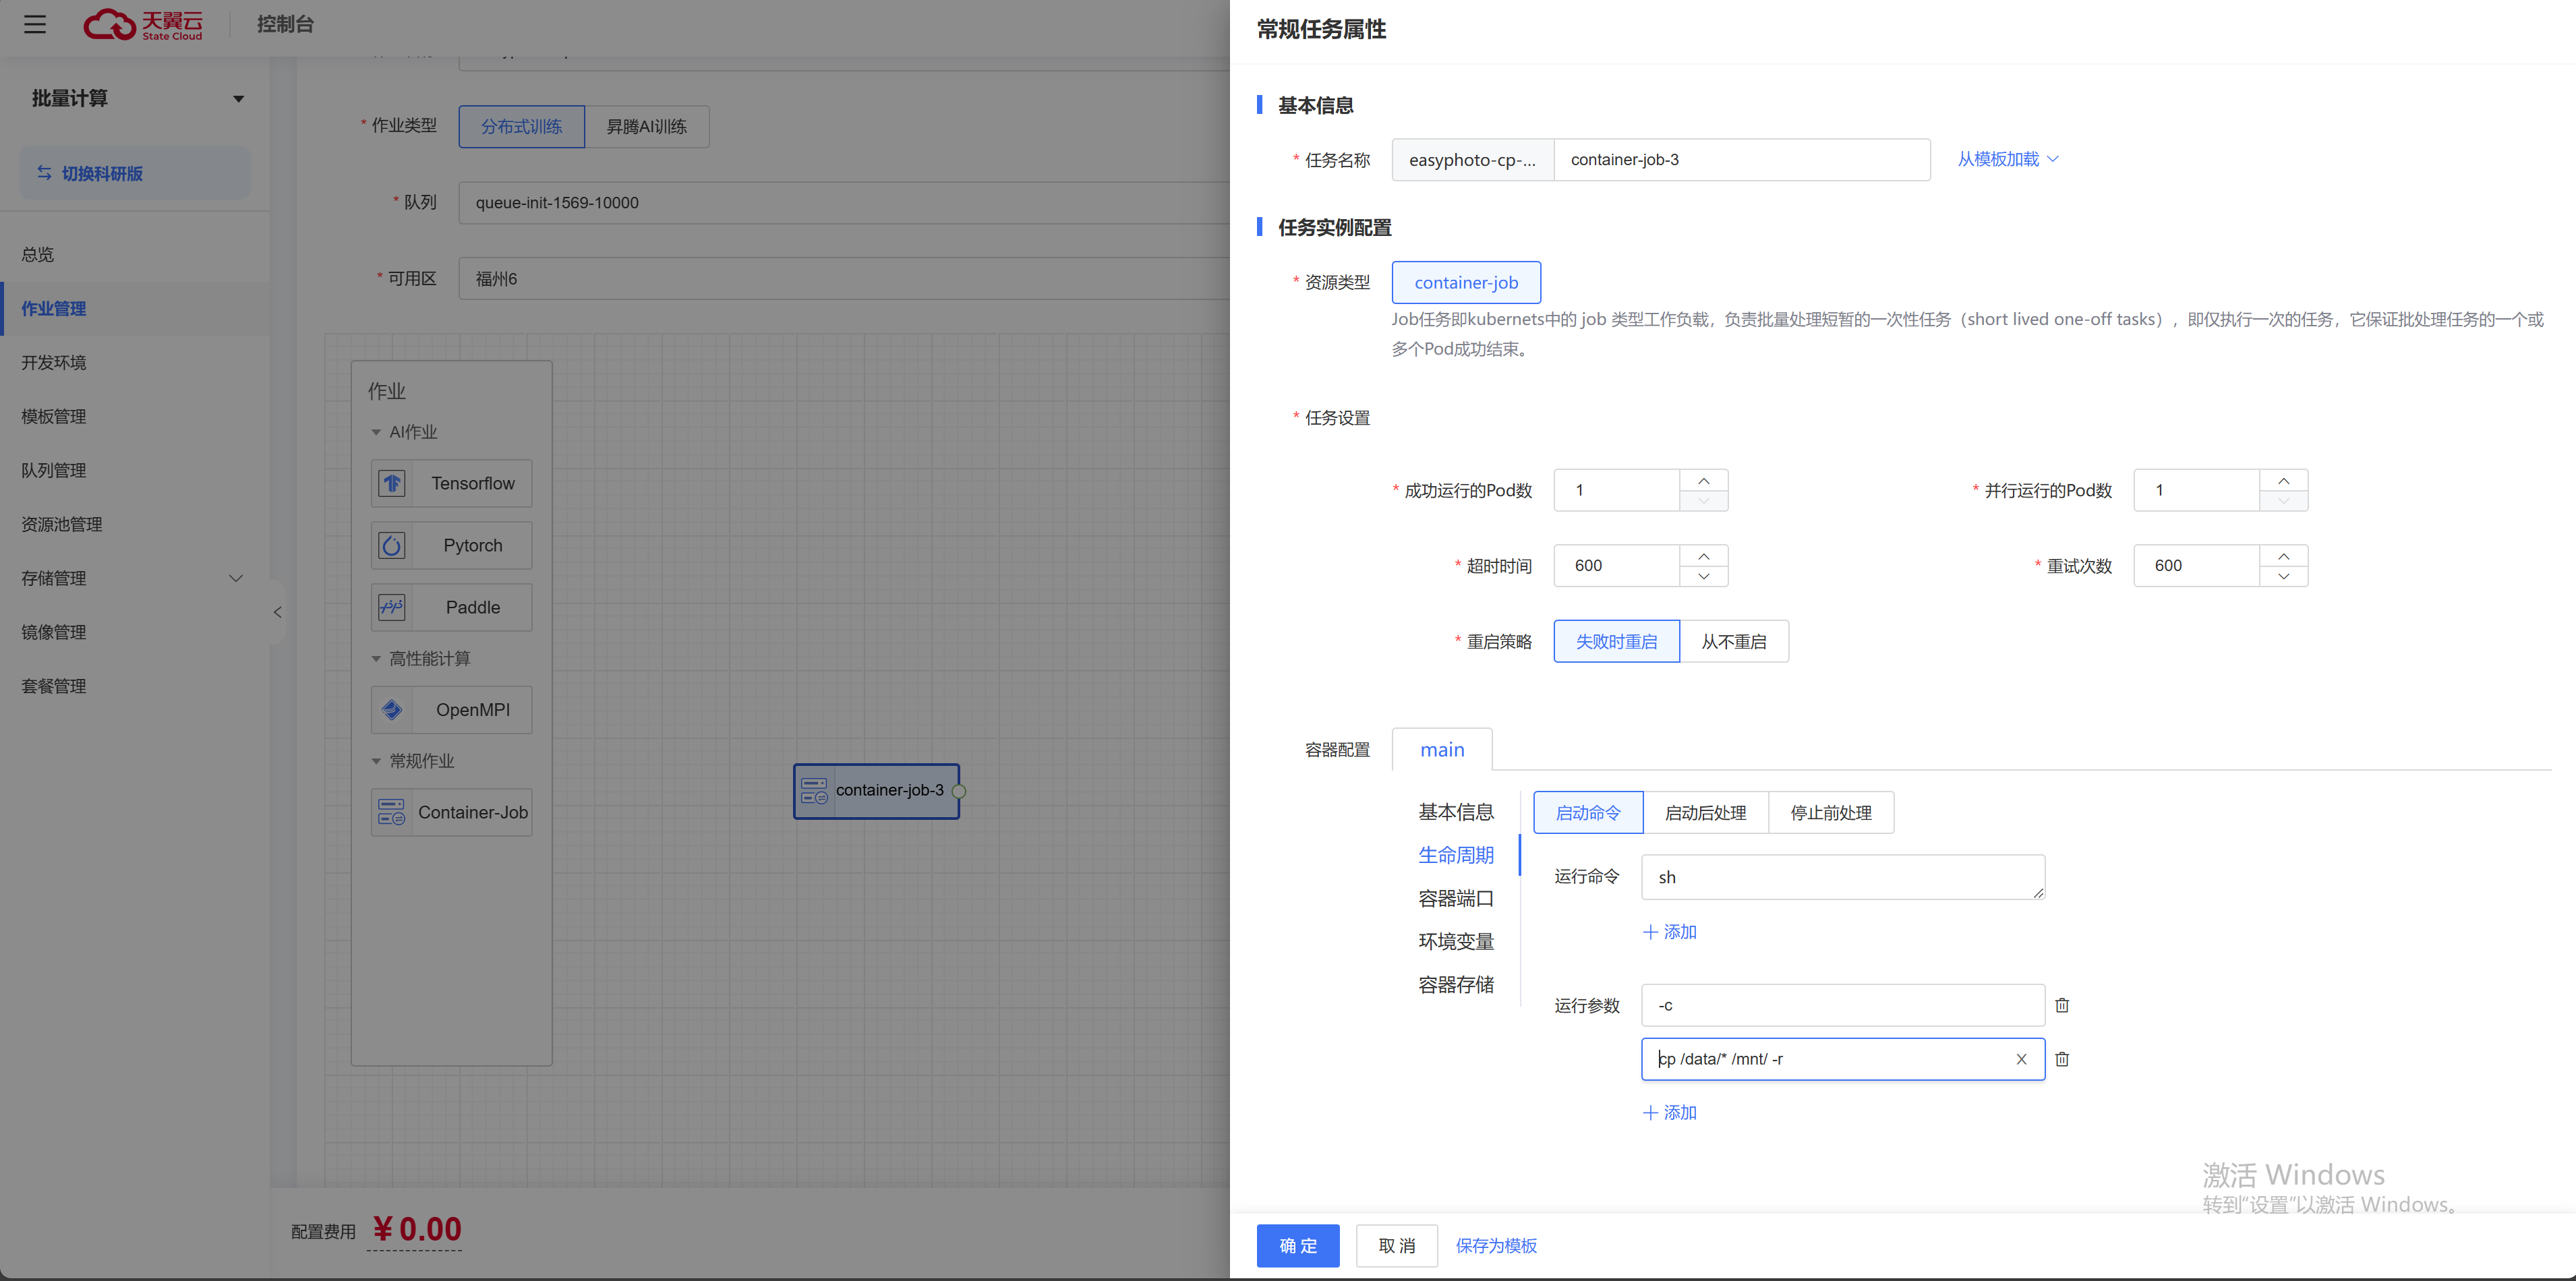Collapse the sidebar with arrow handle

pyautogui.click(x=277, y=612)
